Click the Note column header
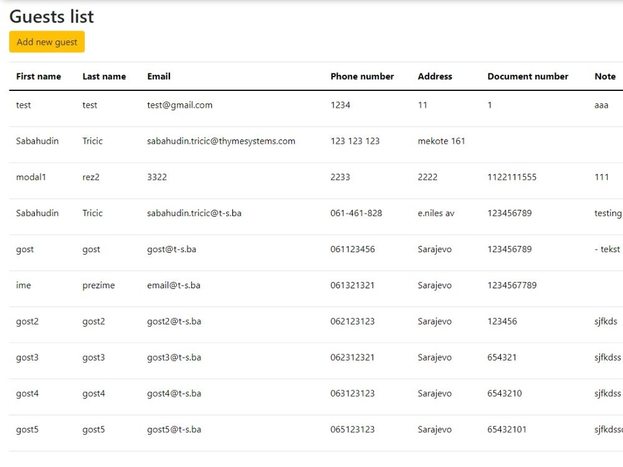Image resolution: width=623 pixels, height=467 pixels. 605,76
